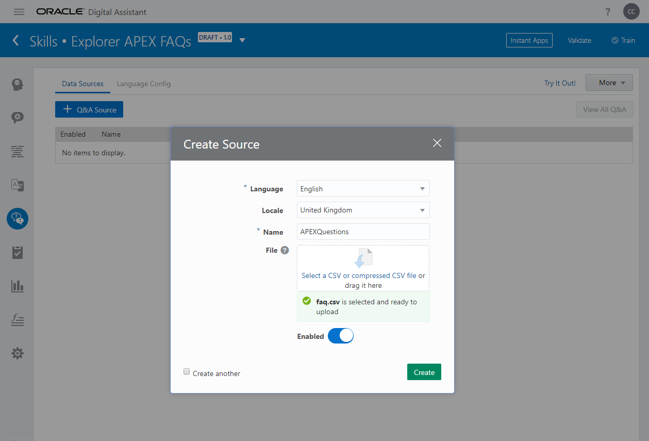The height and width of the screenshot is (441, 649).
Task: Open the Entities sidebar icon
Action: pos(18,118)
